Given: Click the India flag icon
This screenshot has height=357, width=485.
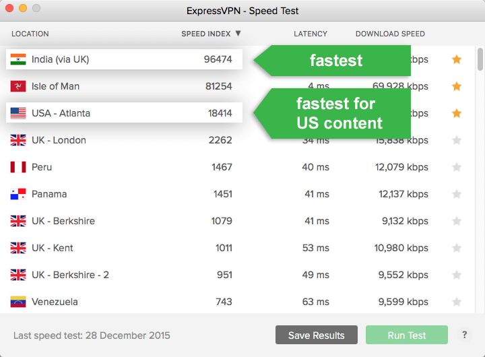Looking at the screenshot, I should [18, 59].
